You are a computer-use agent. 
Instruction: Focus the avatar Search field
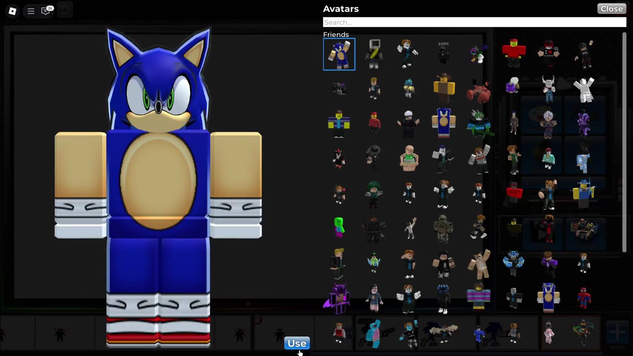pyautogui.click(x=475, y=22)
